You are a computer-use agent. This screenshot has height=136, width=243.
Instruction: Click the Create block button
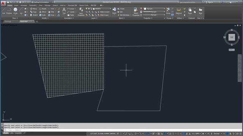[121, 9]
